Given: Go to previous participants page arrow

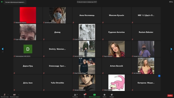Looking at the screenshot, I should (2, 49).
